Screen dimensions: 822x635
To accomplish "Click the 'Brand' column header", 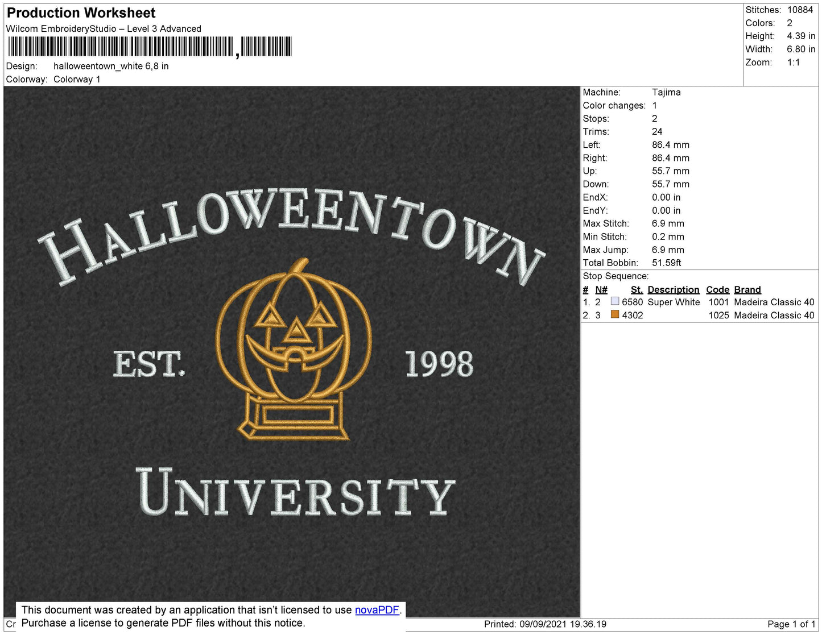I will 747,289.
